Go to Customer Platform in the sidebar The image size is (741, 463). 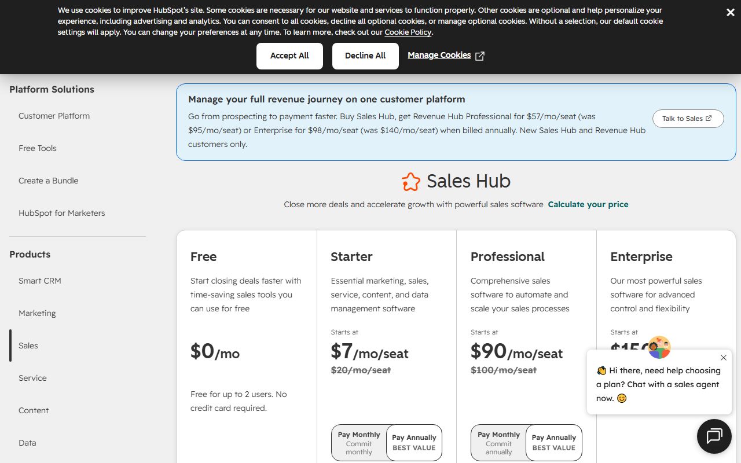point(54,116)
